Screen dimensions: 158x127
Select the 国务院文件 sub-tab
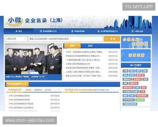[38, 90]
